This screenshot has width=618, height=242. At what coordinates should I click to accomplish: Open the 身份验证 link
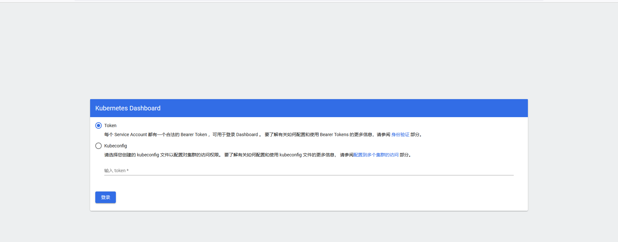coord(400,135)
